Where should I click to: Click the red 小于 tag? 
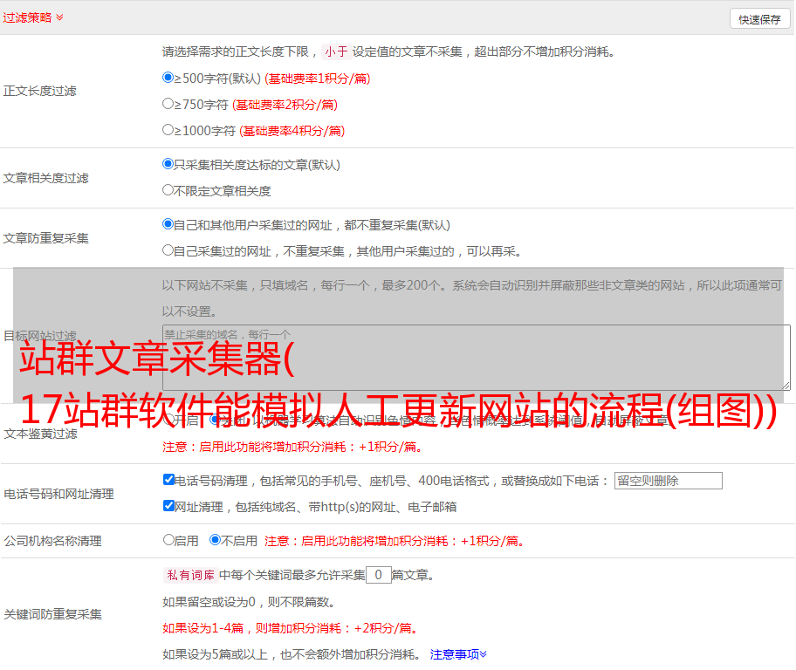pyautogui.click(x=336, y=51)
